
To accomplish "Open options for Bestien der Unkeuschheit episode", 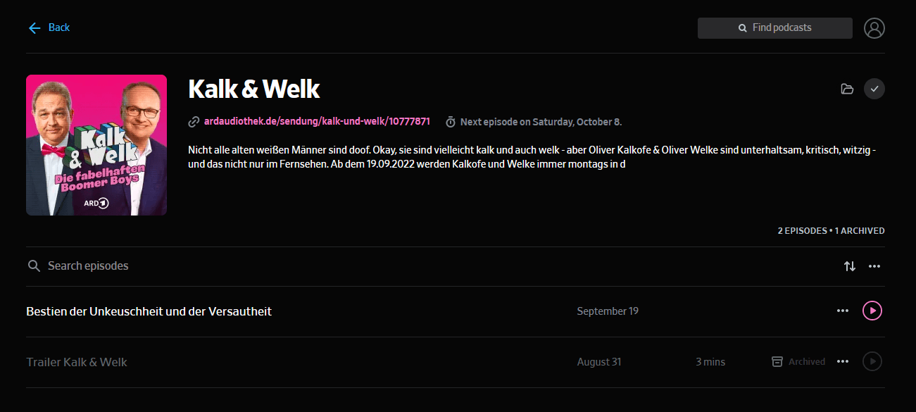I will [x=843, y=311].
